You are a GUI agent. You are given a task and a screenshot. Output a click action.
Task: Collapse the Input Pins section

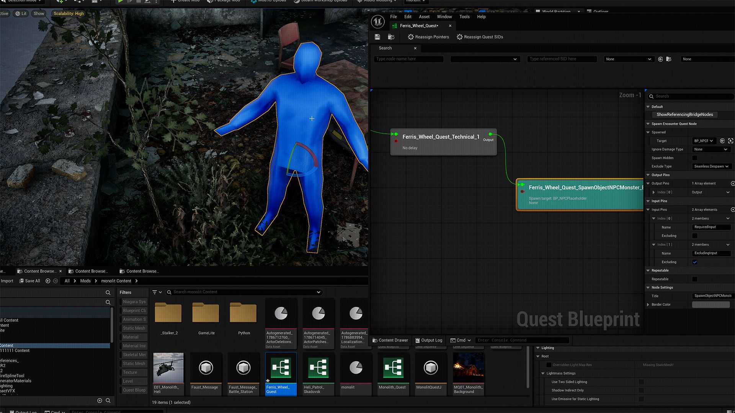(648, 201)
